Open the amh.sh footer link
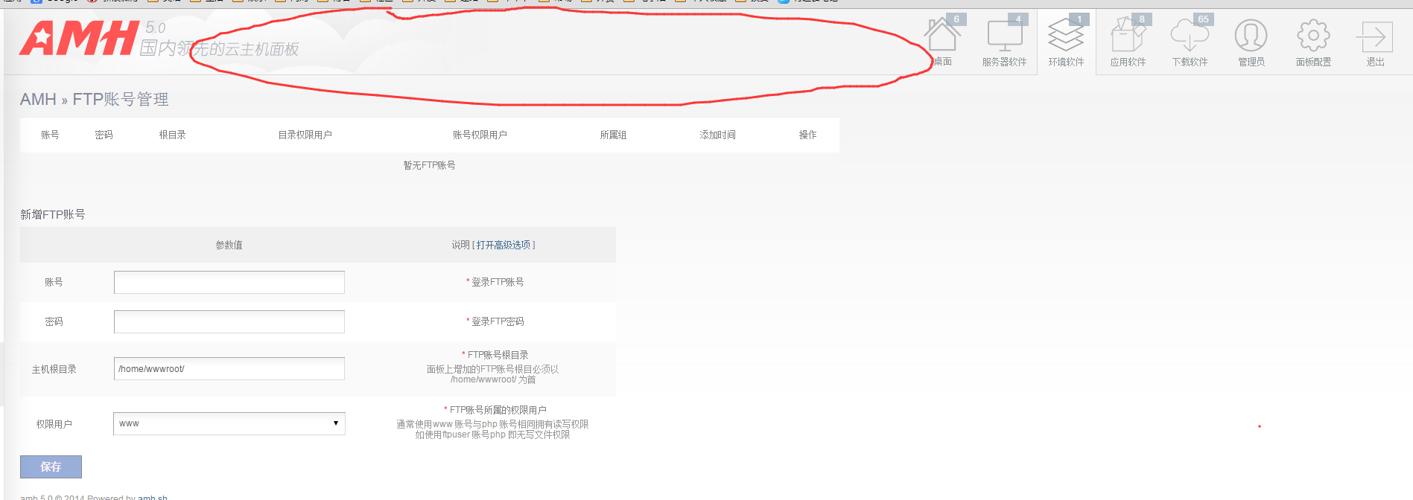Viewport: 1413px width, 500px height. tap(152, 496)
